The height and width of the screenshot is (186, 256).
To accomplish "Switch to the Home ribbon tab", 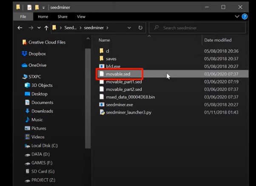I will 43,17.
